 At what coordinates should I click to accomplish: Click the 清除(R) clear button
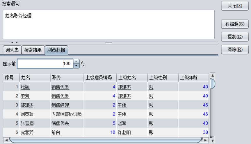click(235, 49)
